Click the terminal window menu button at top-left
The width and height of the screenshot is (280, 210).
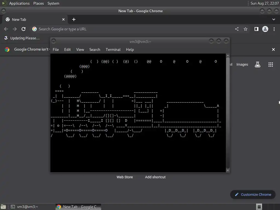pos(54,41)
